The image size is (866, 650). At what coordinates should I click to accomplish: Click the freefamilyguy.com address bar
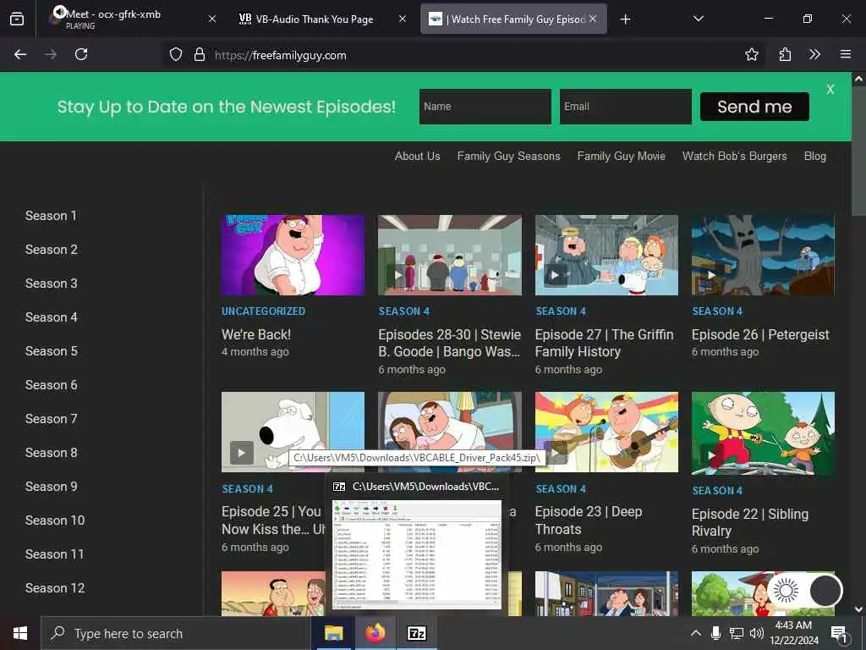point(464,55)
